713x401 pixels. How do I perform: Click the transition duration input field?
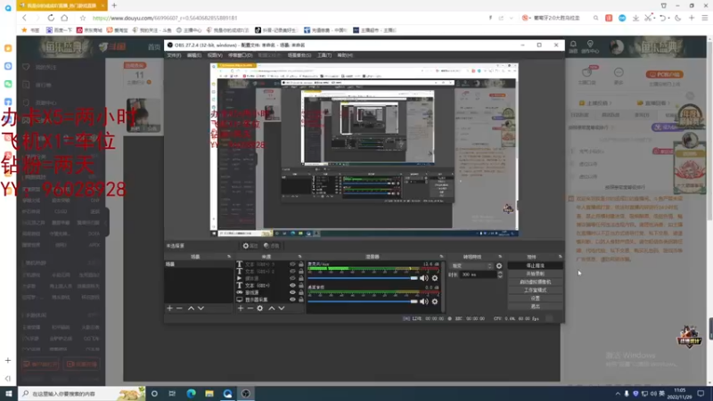(479, 274)
